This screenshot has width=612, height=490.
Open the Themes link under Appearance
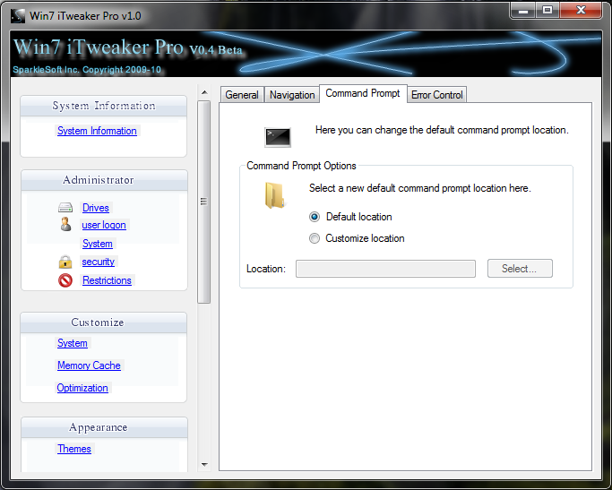(74, 449)
